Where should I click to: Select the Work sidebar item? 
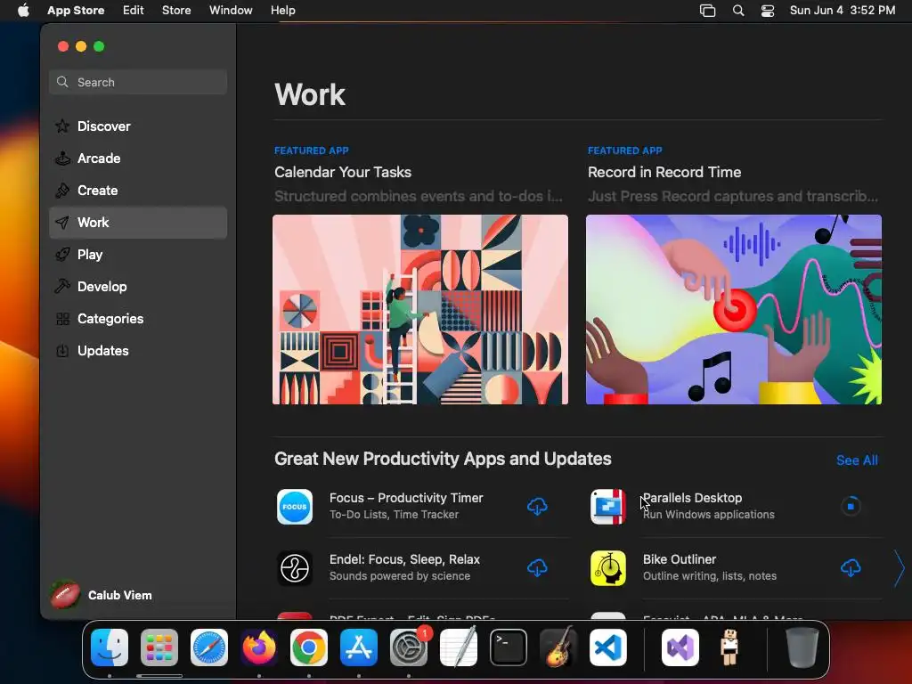coord(138,222)
